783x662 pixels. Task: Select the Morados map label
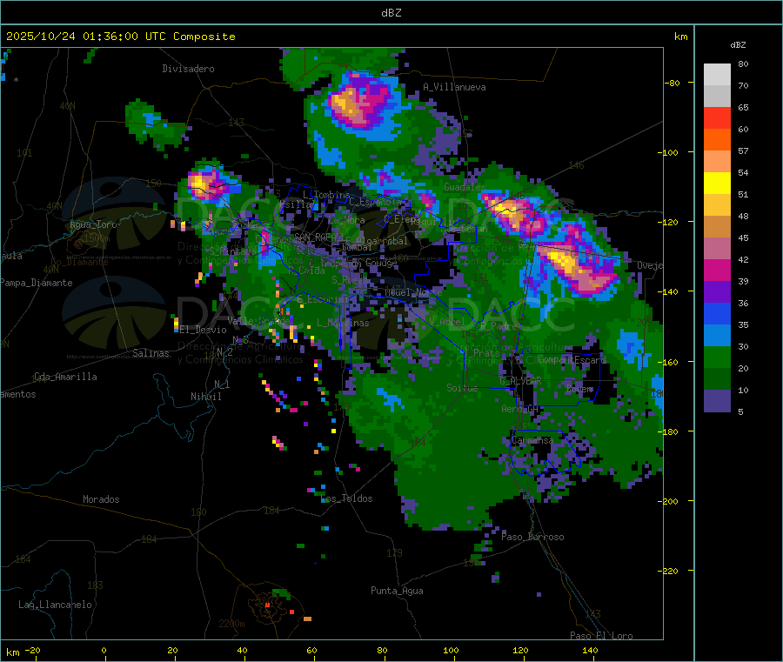click(101, 499)
